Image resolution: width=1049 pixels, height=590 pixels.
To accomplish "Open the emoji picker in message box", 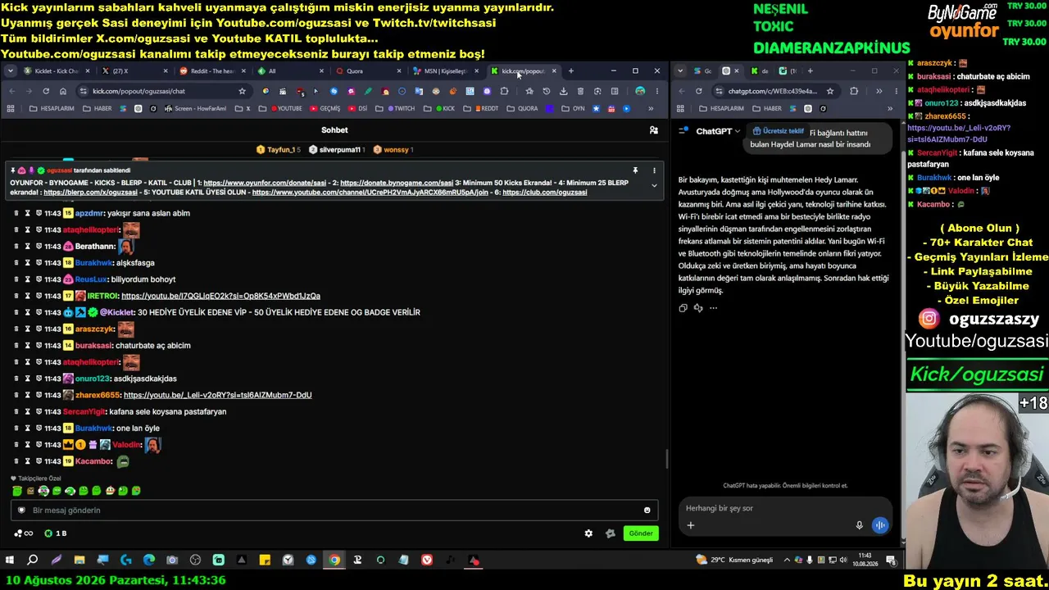I will click(647, 511).
